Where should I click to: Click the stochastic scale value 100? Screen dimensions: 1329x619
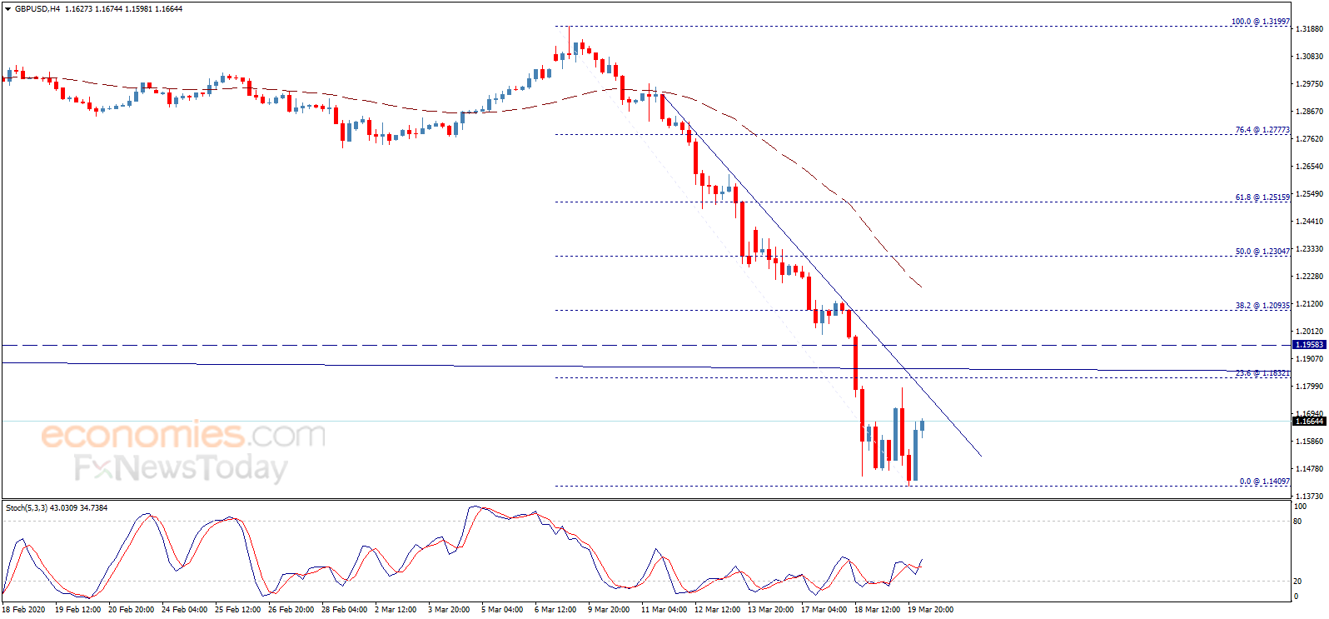(x=1300, y=507)
